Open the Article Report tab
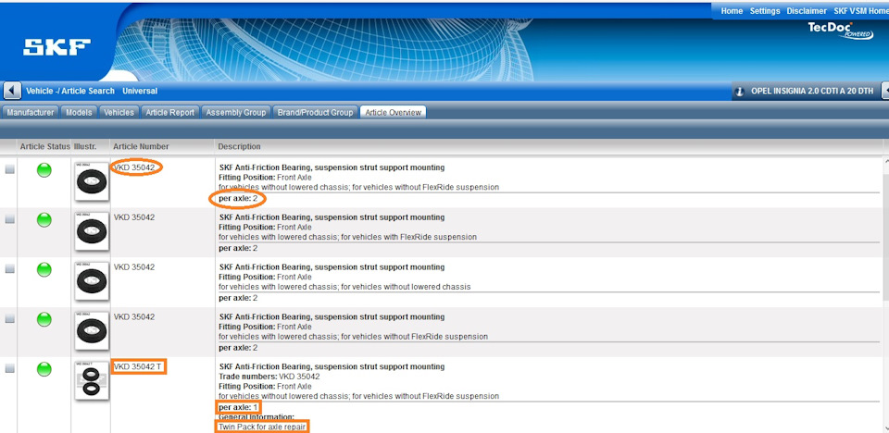 [170, 112]
